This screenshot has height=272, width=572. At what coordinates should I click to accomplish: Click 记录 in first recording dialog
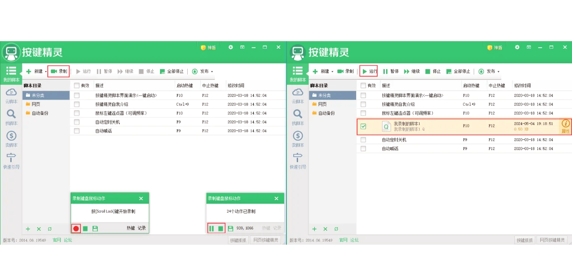142,228
